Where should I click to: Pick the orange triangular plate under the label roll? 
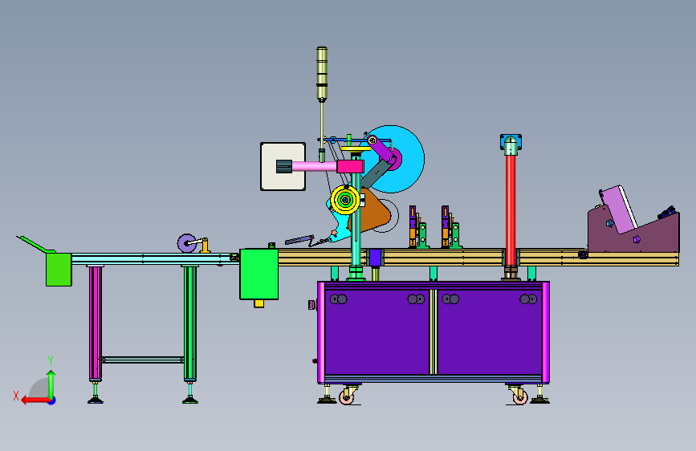(372, 212)
